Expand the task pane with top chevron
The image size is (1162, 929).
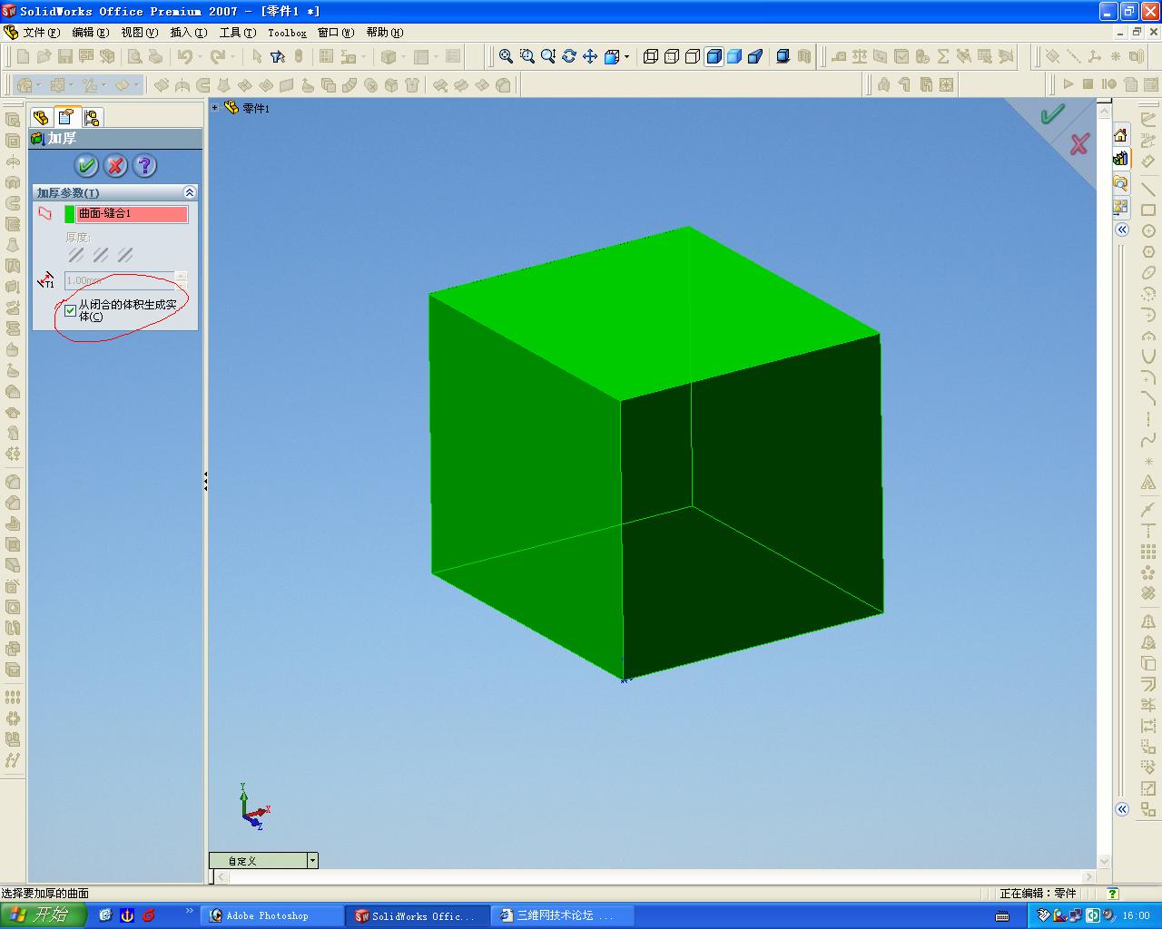[x=1122, y=230]
